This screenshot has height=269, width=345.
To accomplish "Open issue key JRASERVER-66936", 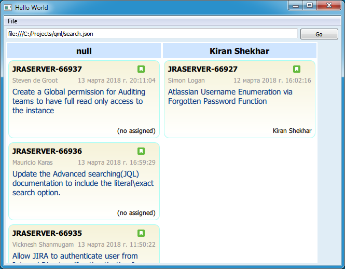I will [x=47, y=151].
